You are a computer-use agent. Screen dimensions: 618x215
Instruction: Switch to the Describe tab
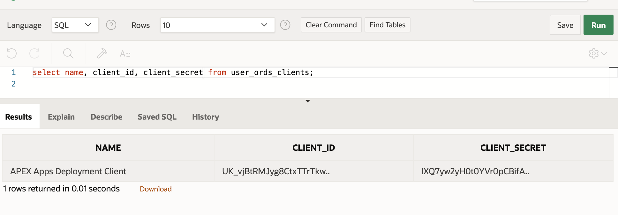click(x=106, y=117)
